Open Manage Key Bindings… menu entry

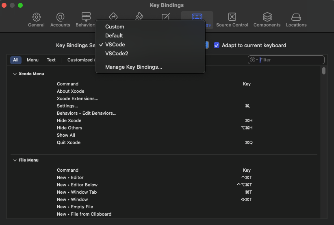click(x=150, y=67)
